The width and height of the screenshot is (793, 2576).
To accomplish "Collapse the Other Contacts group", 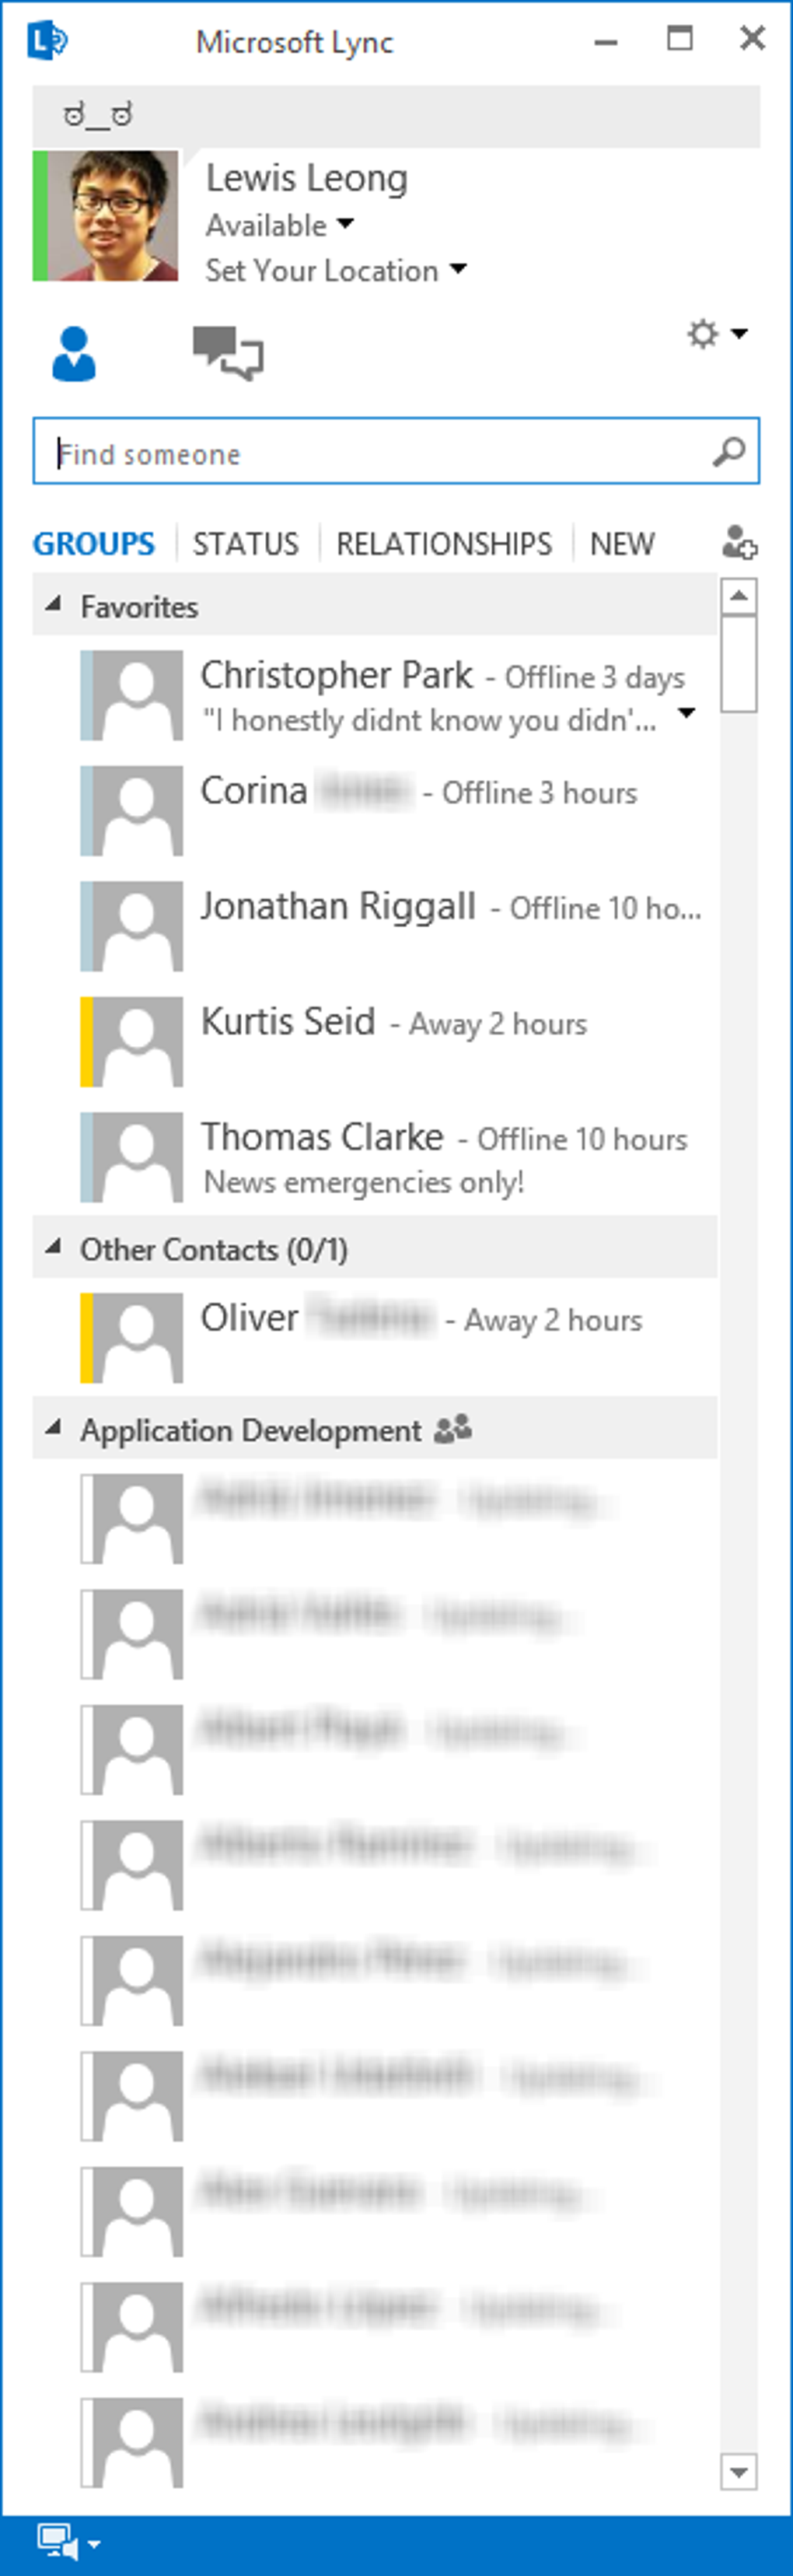I will pyautogui.click(x=54, y=1247).
